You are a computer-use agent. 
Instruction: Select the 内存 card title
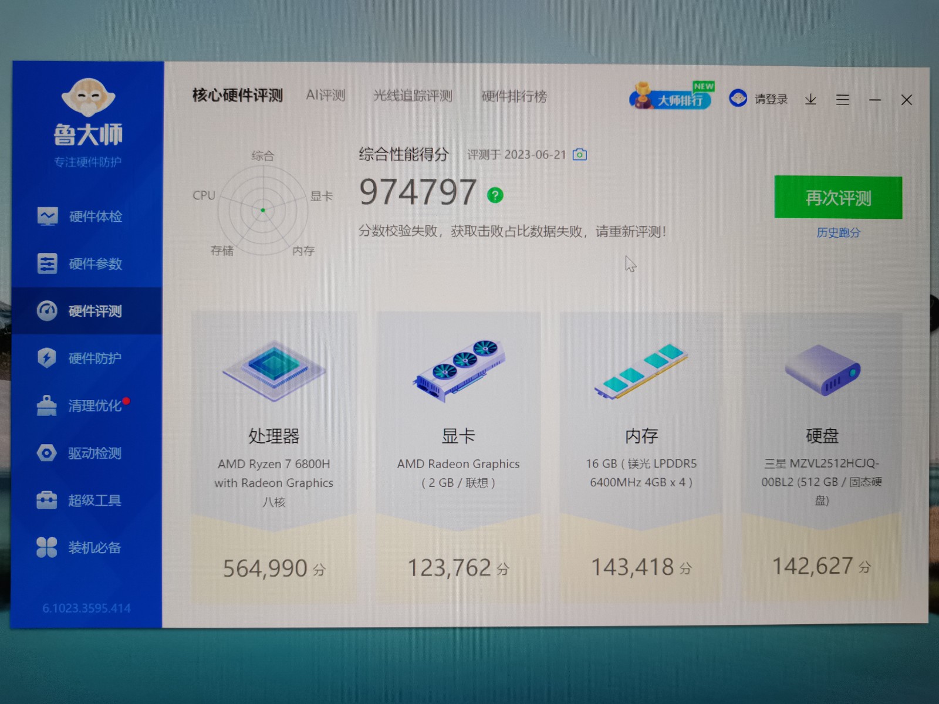click(641, 436)
